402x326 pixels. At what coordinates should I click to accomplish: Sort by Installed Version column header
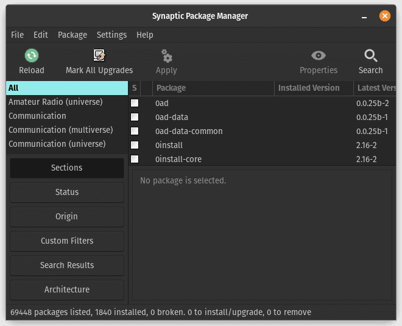tap(314, 88)
